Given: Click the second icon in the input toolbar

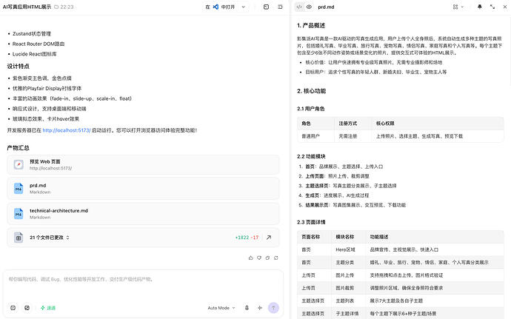Looking at the screenshot, I should [27, 308].
